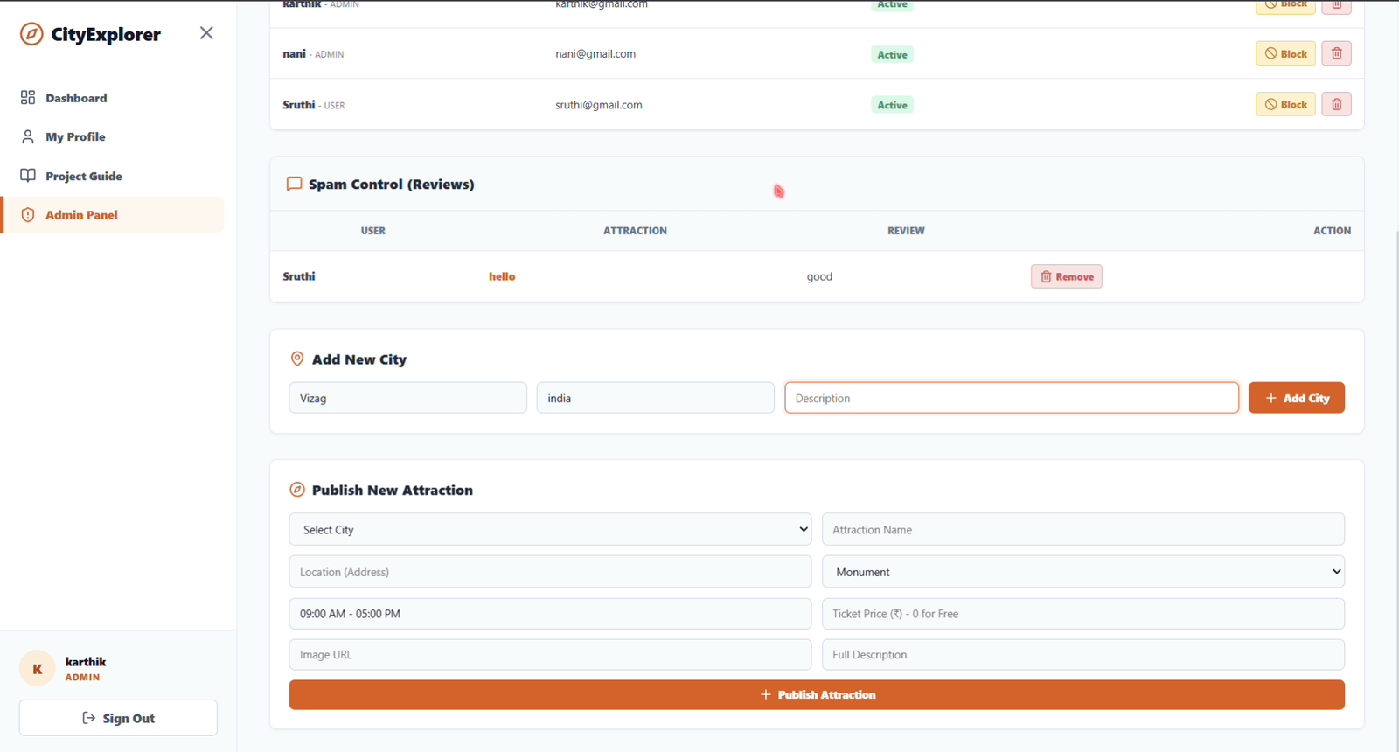Block the user Sruthi
Image resolution: width=1399 pixels, height=752 pixels.
click(1285, 104)
